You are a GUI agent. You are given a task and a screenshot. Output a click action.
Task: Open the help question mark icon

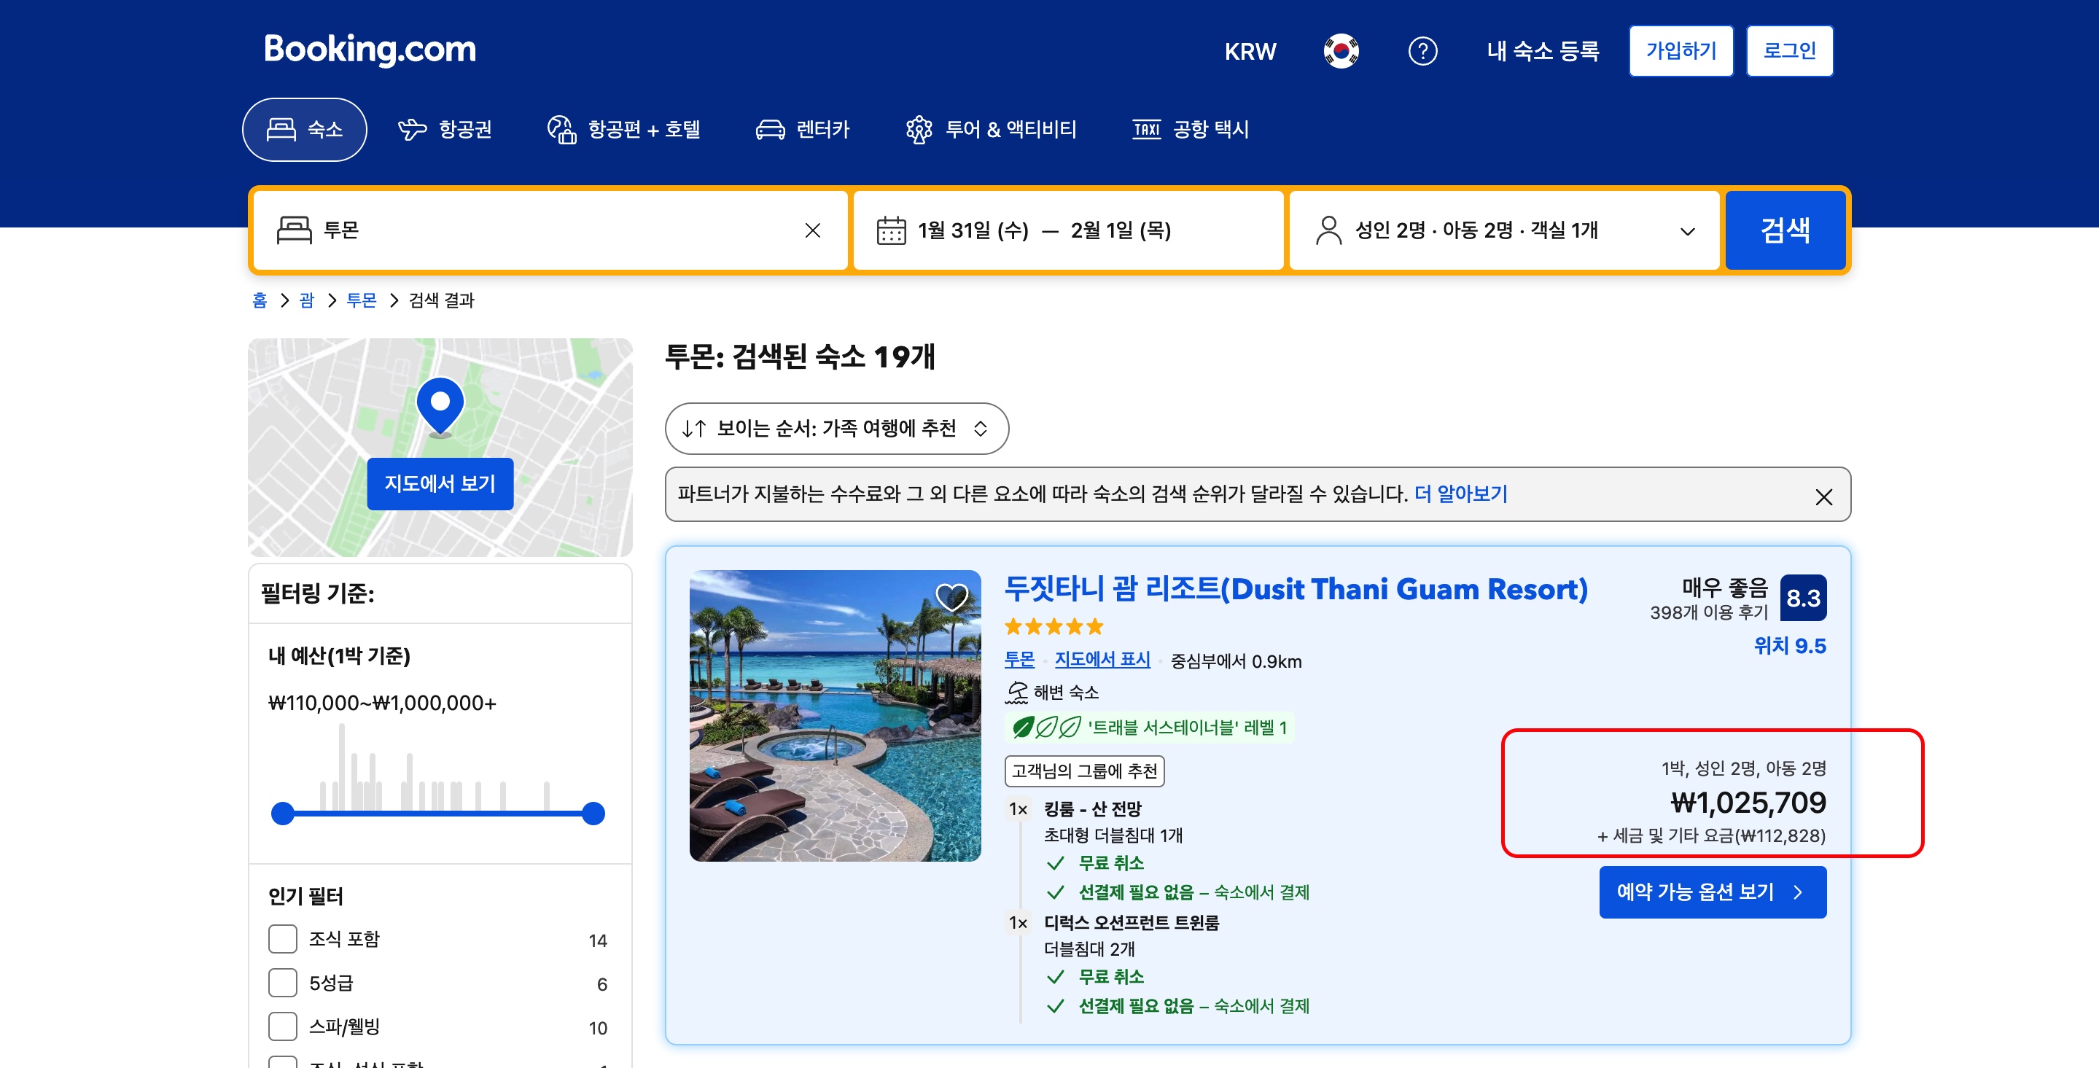tap(1422, 51)
